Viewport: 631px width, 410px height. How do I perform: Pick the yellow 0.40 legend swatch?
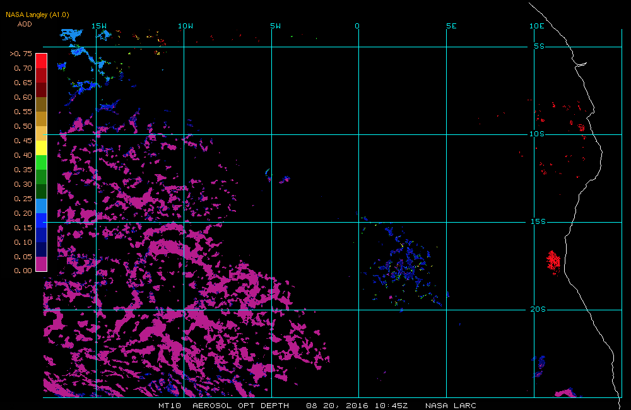(42, 148)
